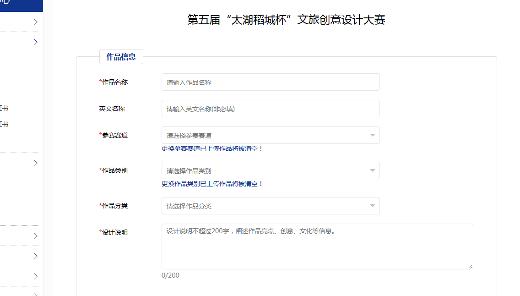The width and height of the screenshot is (520, 296).
Task: Click the *设计说明 field label
Action: click(x=114, y=232)
